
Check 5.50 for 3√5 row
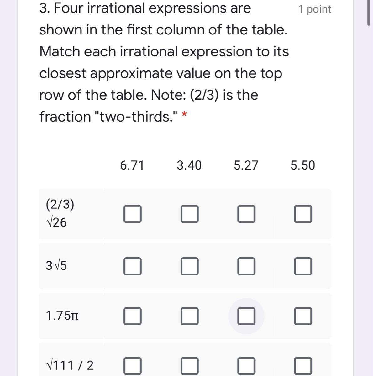click(x=303, y=266)
